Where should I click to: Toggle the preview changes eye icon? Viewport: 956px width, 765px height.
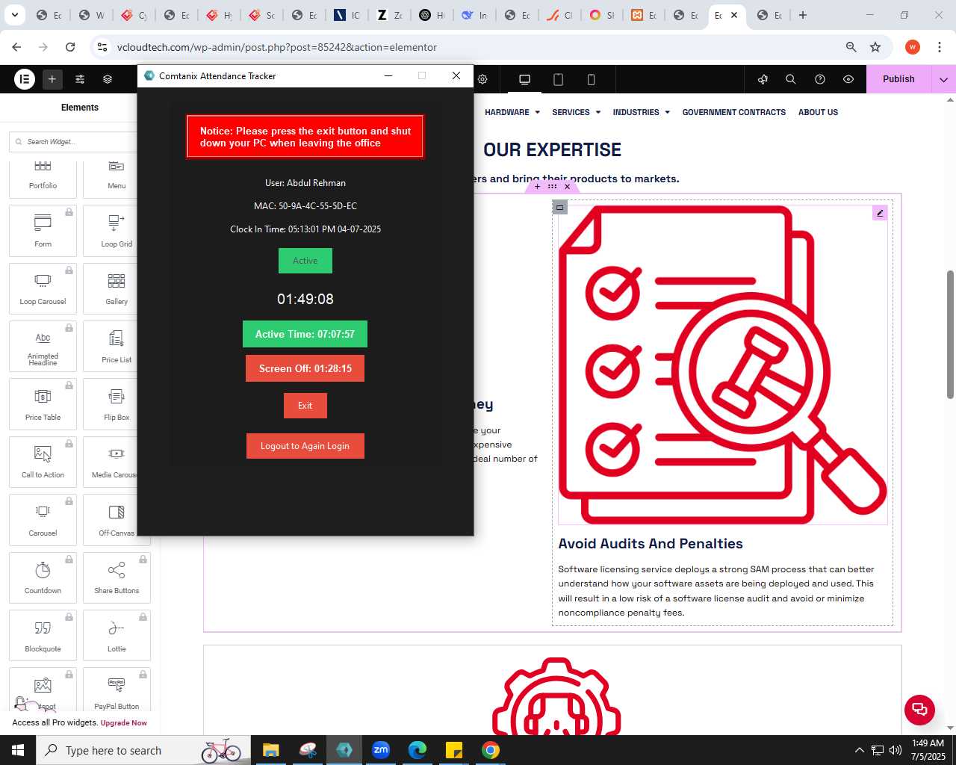[x=848, y=79]
